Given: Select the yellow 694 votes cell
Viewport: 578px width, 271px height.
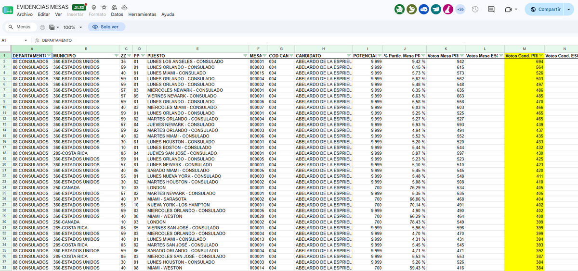Looking at the screenshot, I should point(524,62).
